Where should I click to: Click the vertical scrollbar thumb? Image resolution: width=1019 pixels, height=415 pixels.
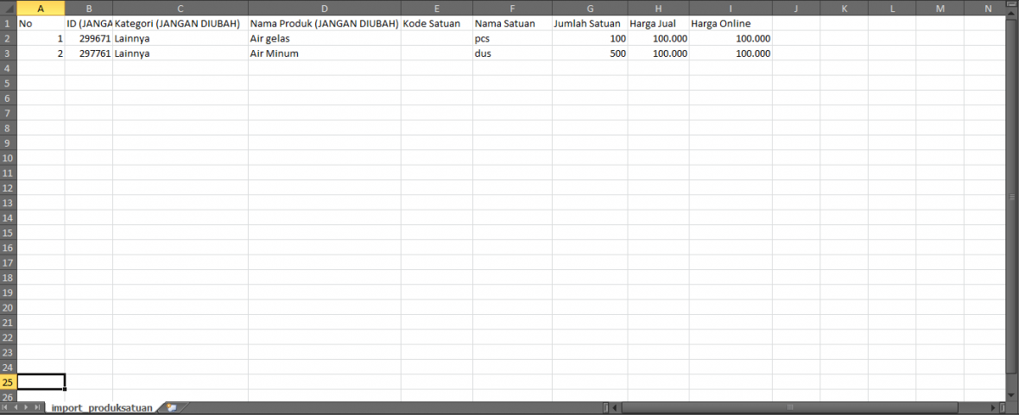(1012, 197)
